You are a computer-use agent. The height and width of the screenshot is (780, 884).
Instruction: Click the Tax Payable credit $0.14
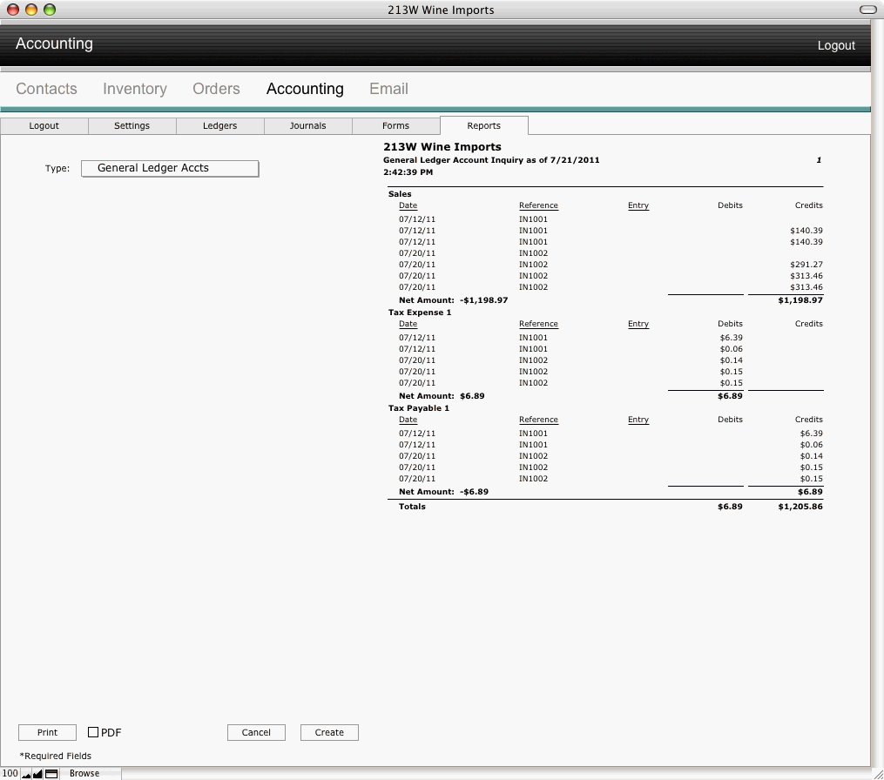coord(811,456)
